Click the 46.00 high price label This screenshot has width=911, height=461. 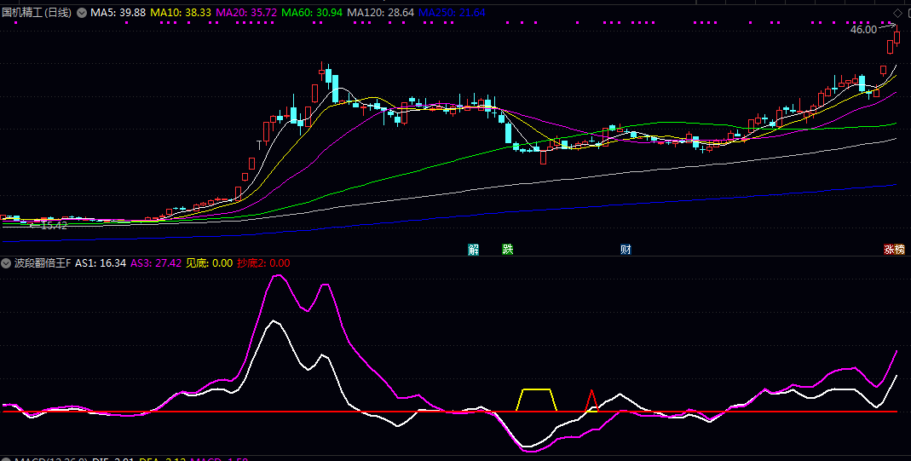click(863, 30)
